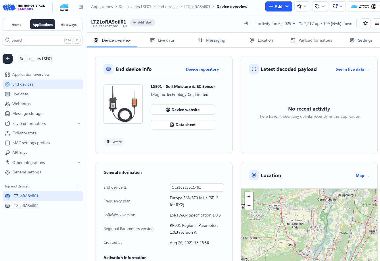Open Map link in Location card

point(362,176)
